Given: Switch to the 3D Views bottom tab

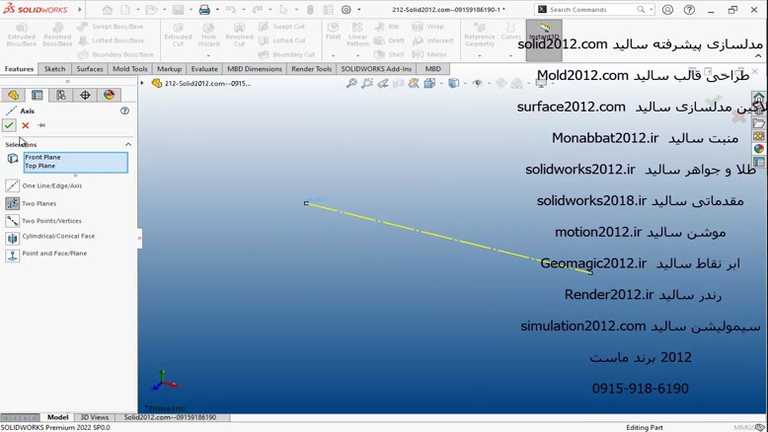Looking at the screenshot, I should click(95, 417).
